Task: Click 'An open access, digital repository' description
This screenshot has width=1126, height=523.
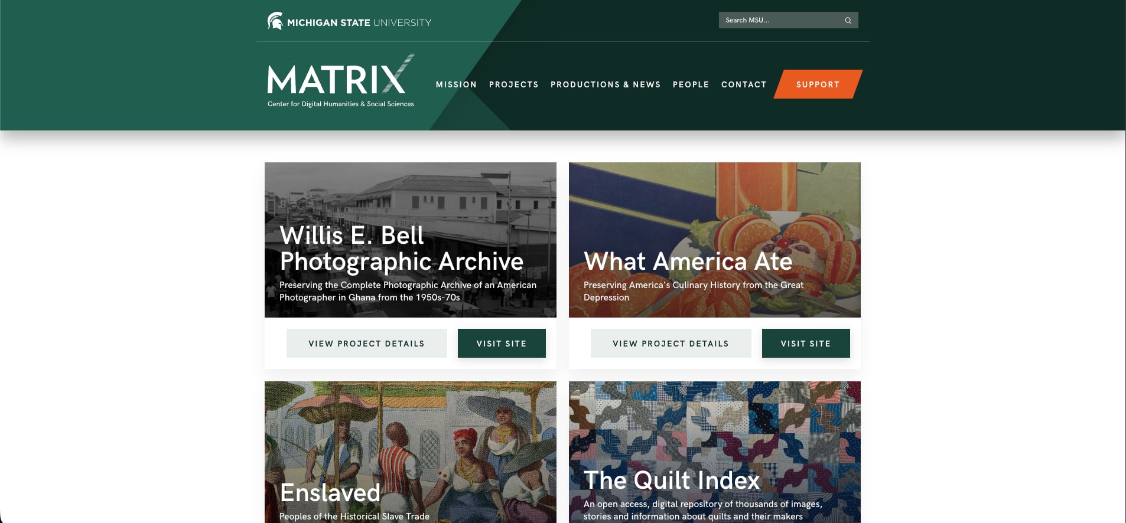Action: [x=703, y=510]
